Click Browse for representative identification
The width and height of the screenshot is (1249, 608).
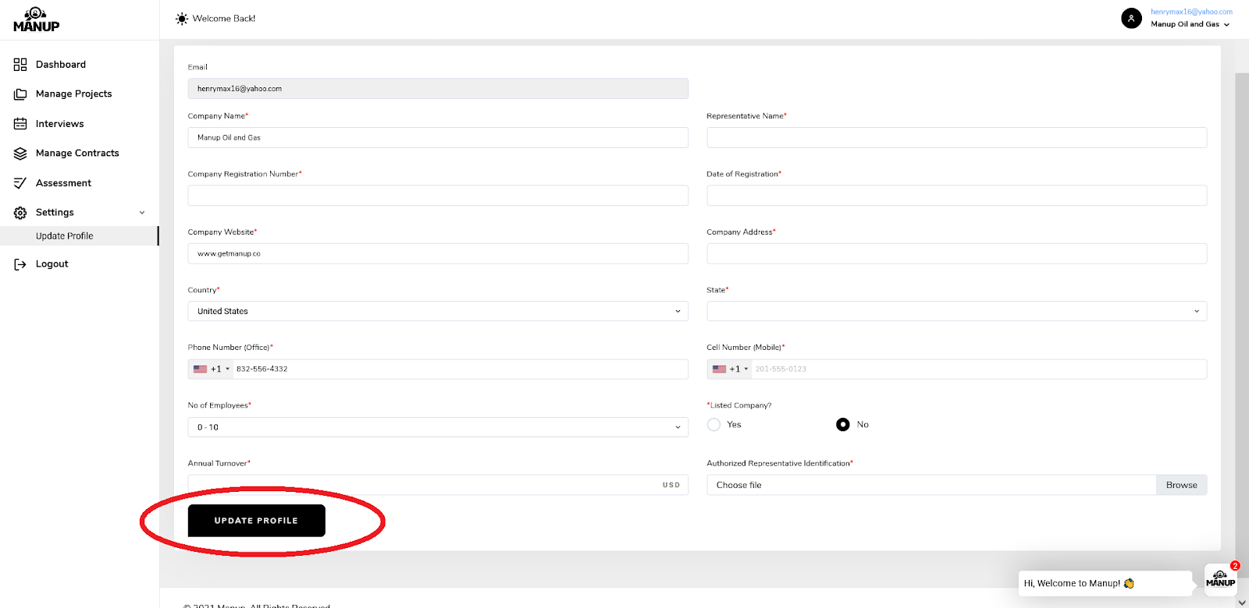(1181, 485)
